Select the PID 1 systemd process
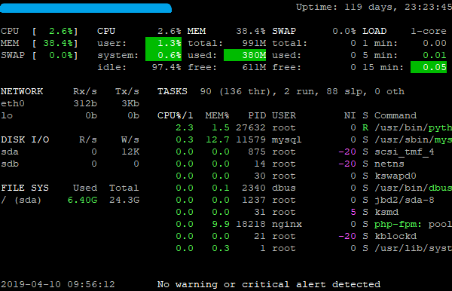The image size is (452, 291). tap(313, 249)
